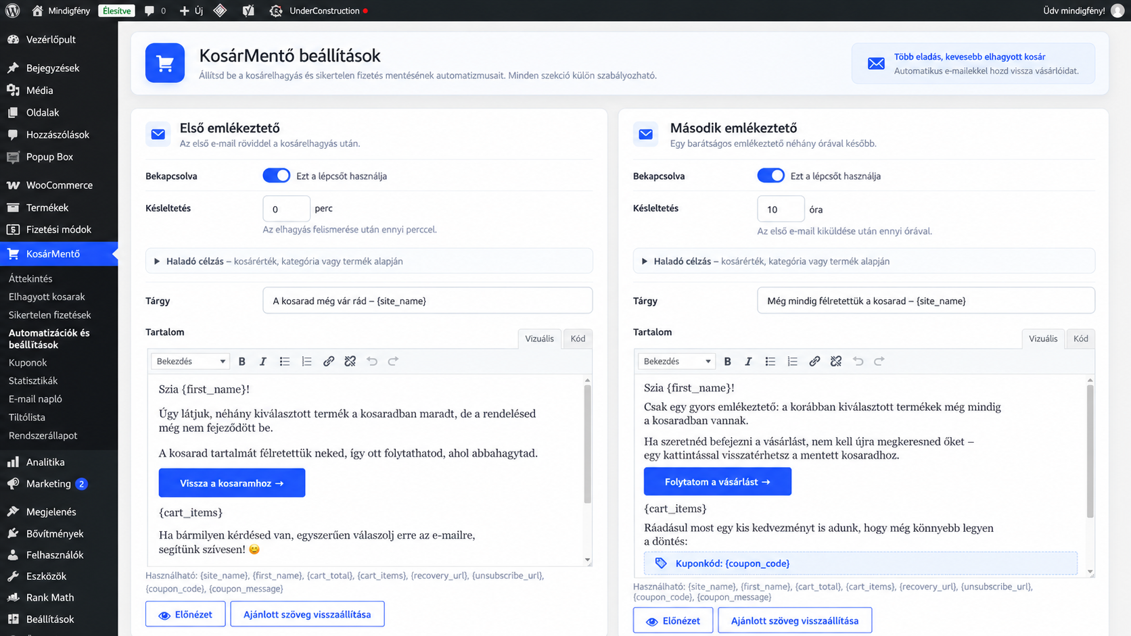Toggle bold in first reminder editor
Image resolution: width=1131 pixels, height=636 pixels.
coord(241,362)
